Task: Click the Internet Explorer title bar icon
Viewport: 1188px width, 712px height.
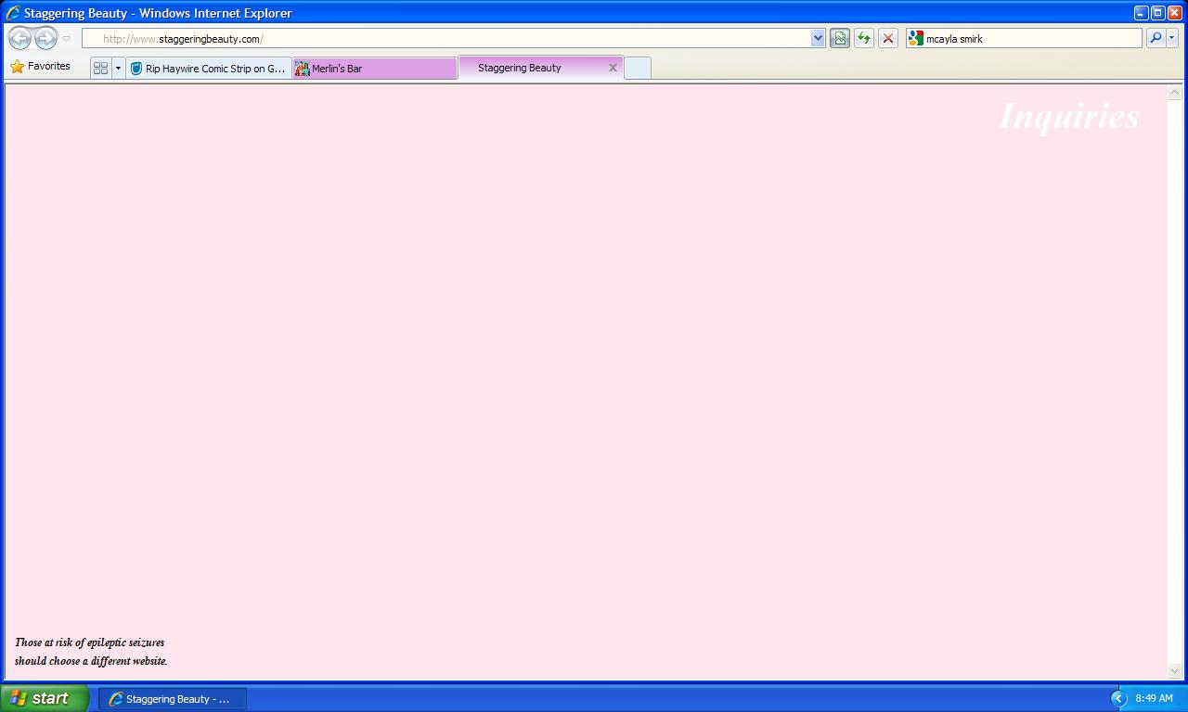Action: 12,13
